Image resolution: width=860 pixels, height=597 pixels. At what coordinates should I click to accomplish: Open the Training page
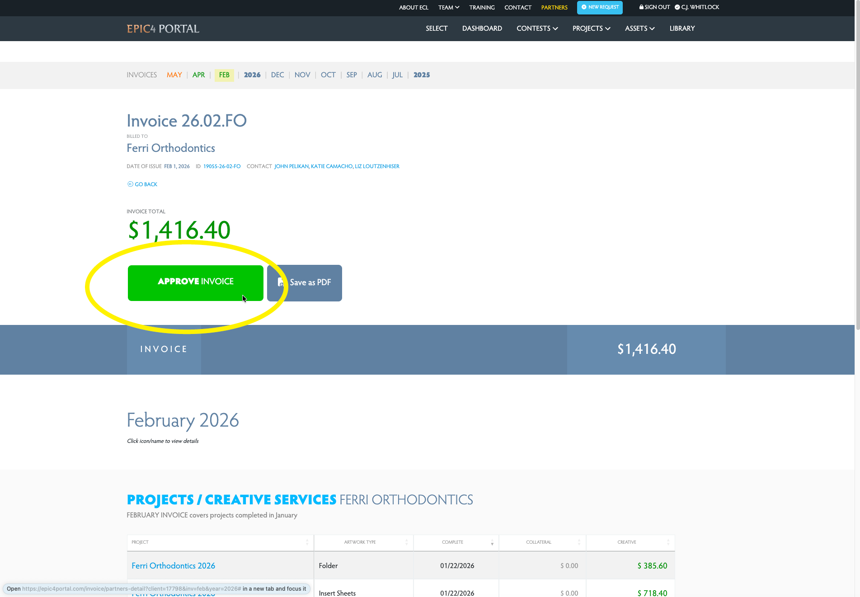[482, 8]
